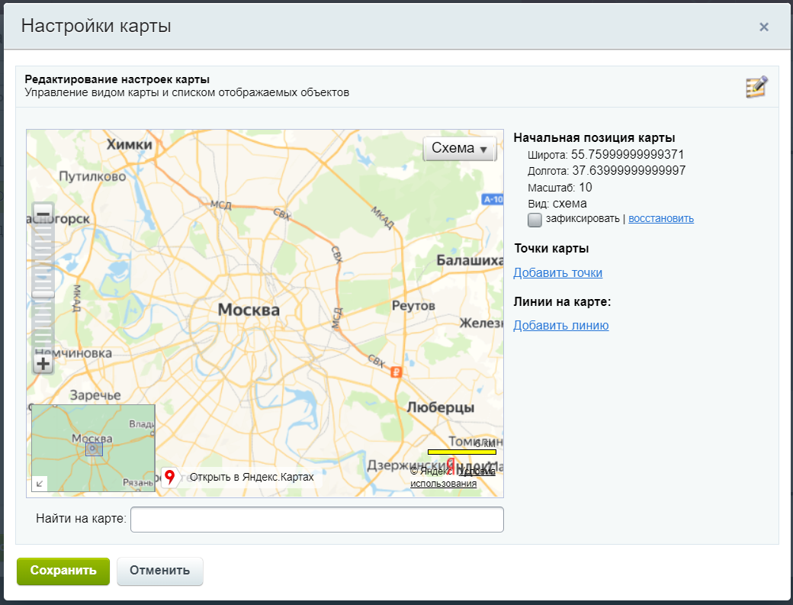Image resolution: width=793 pixels, height=605 pixels.
Task: Open the Схема map type dropdown
Action: [459, 148]
